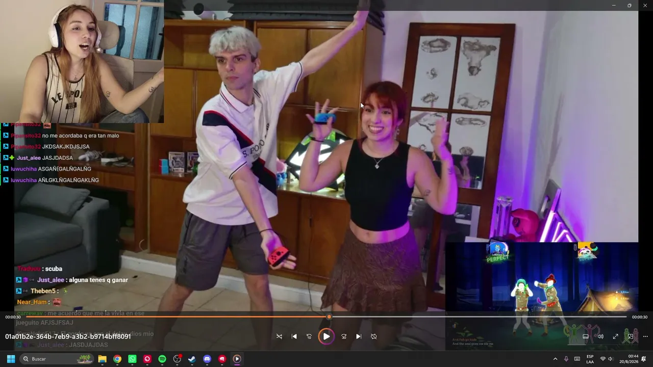This screenshot has width=653, height=367.
Task: Skip to the previous track
Action: pos(294,336)
